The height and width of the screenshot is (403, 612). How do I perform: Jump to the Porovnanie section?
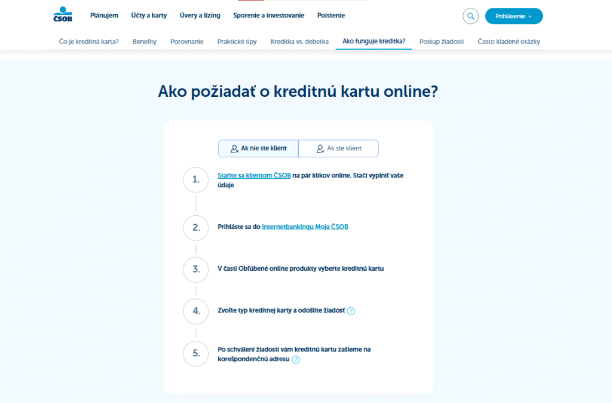click(x=186, y=42)
